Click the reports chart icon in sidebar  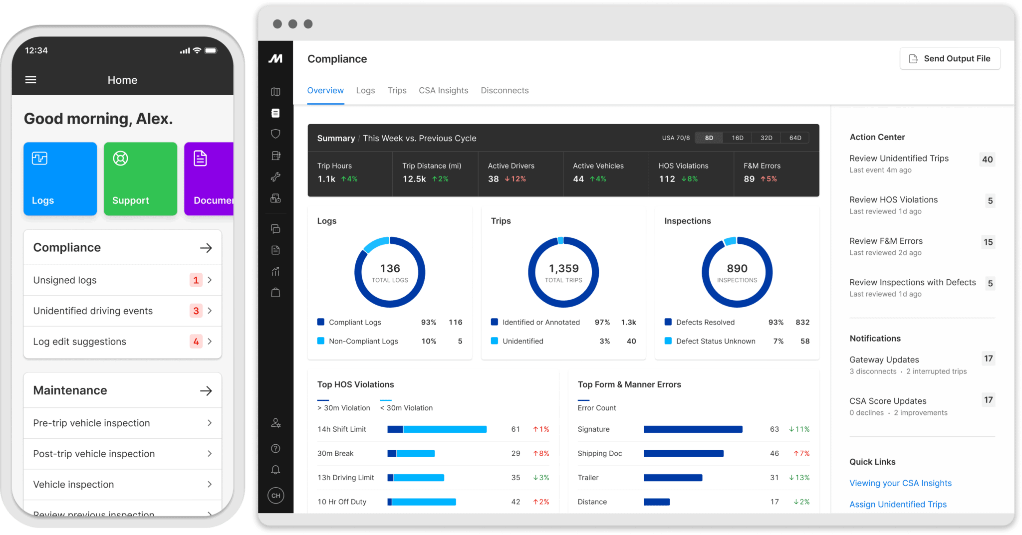coord(275,271)
